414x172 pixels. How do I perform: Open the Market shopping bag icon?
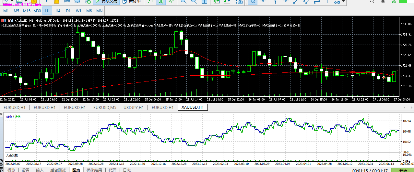[x=56, y=2]
